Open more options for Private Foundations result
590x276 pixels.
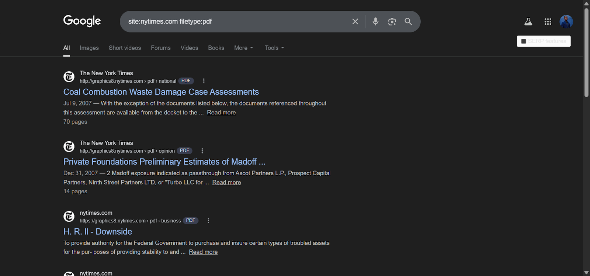202,151
